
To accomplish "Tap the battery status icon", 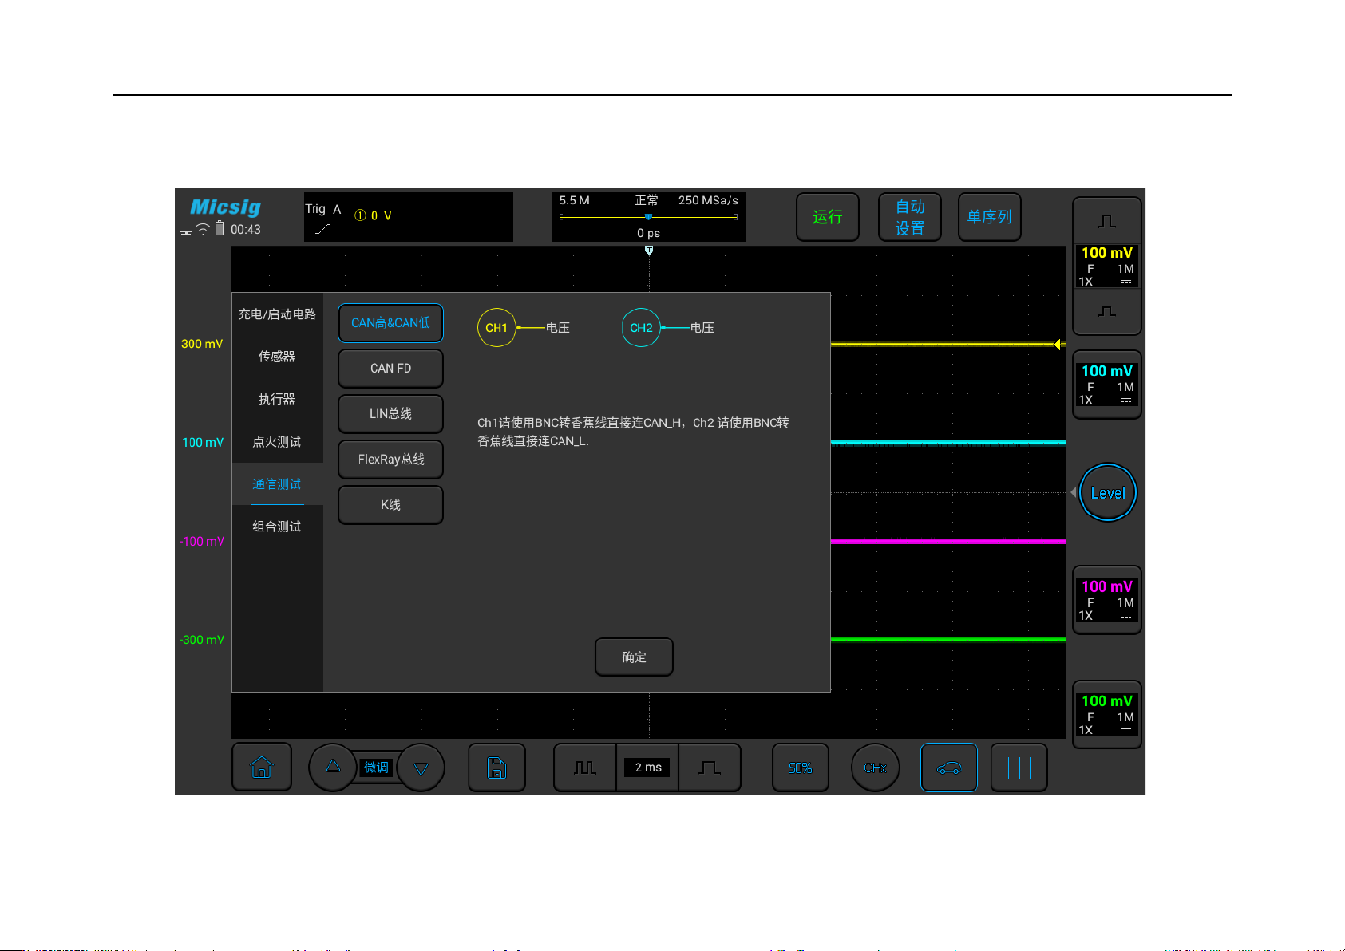I will tap(220, 228).
